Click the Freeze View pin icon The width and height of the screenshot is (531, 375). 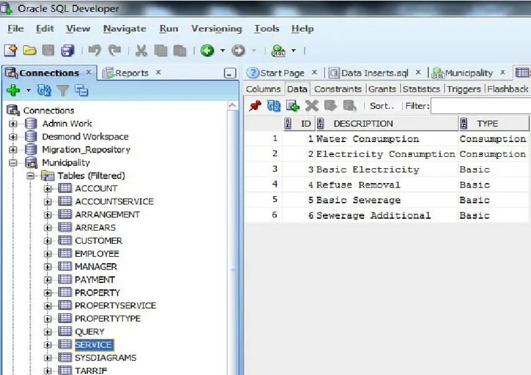255,106
